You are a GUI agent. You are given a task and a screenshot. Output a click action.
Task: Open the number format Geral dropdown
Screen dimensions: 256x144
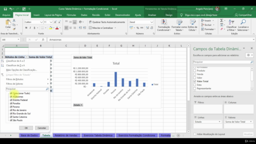point(152,22)
